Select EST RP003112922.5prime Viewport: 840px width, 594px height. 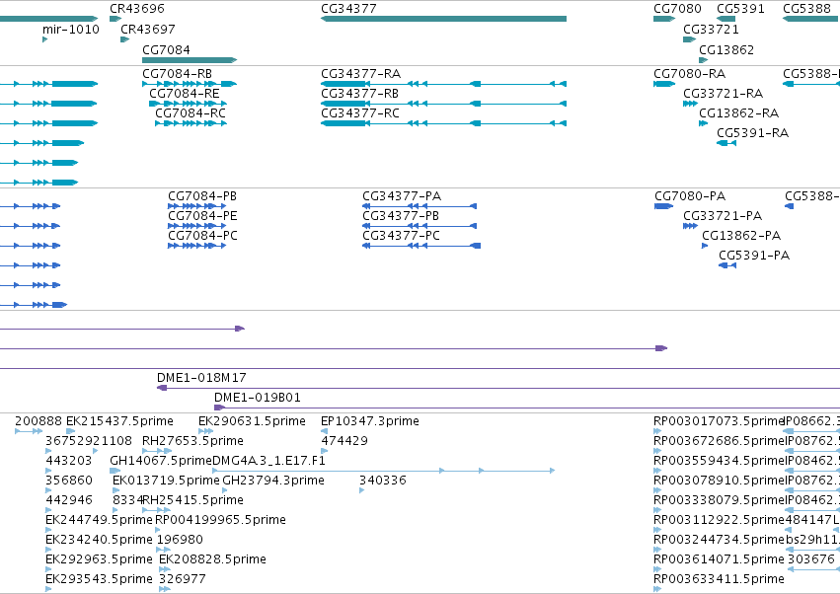click(719, 520)
